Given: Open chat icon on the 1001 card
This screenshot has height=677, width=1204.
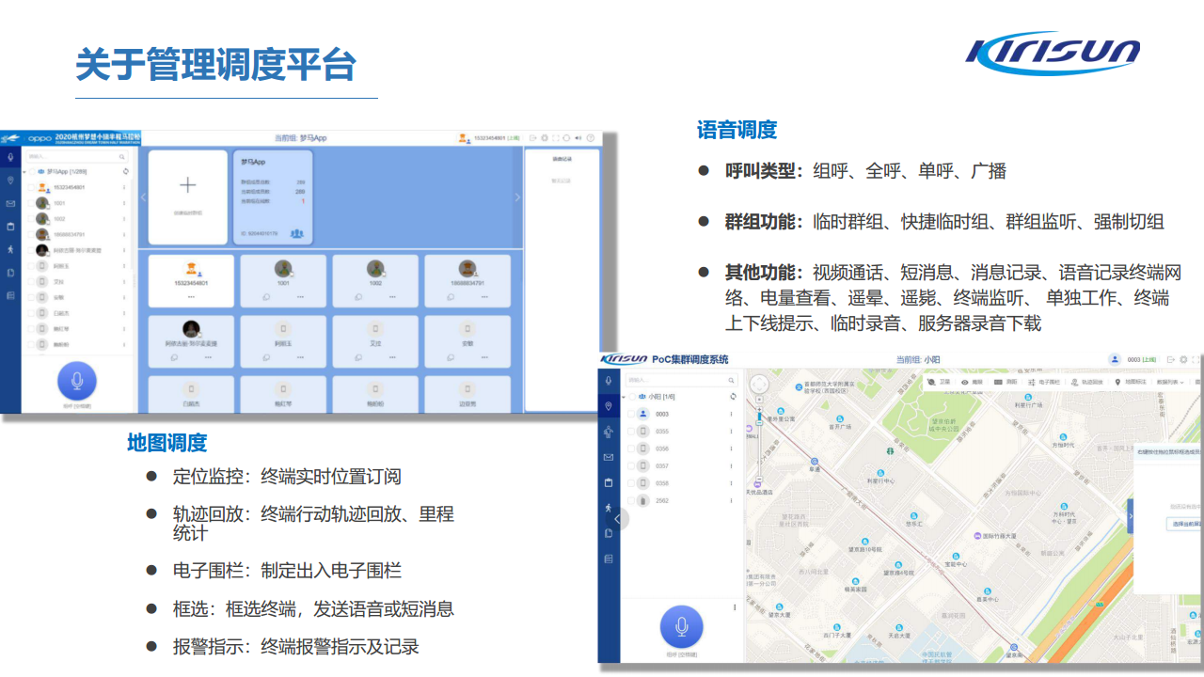Looking at the screenshot, I should pos(266,296).
